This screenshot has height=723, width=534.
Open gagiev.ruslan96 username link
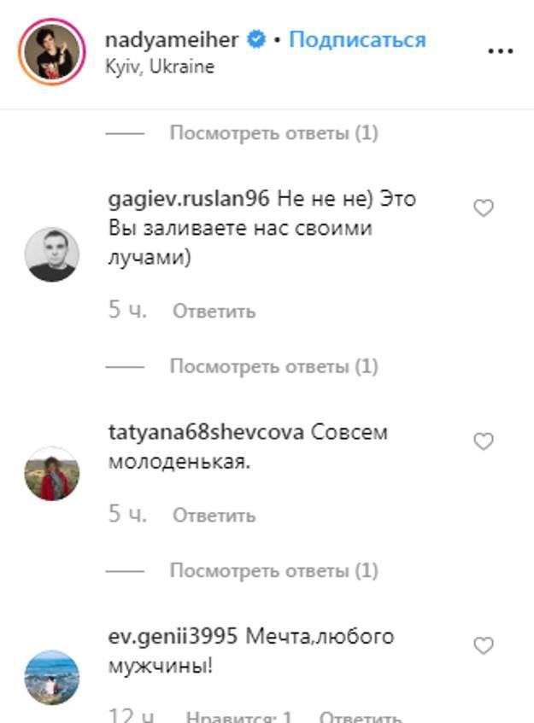tap(189, 199)
